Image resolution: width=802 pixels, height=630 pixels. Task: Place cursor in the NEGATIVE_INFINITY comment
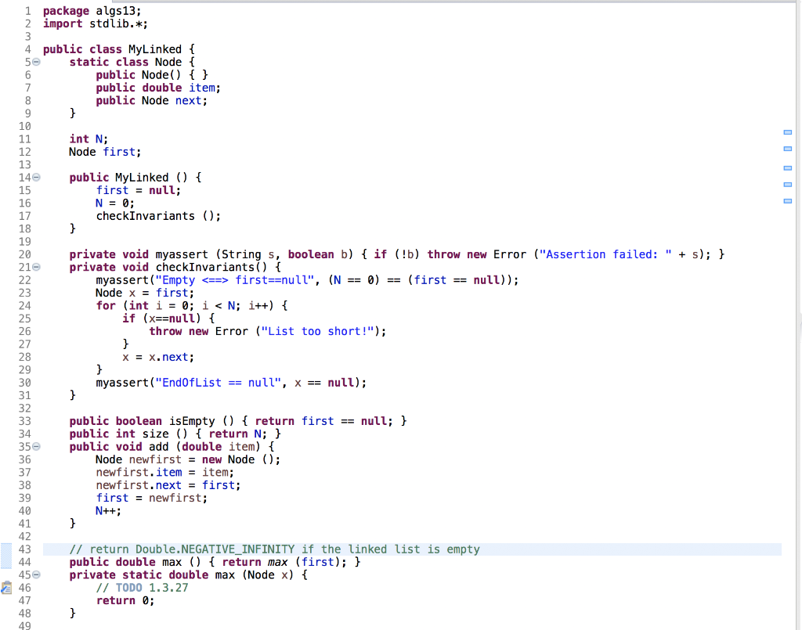[239, 549]
